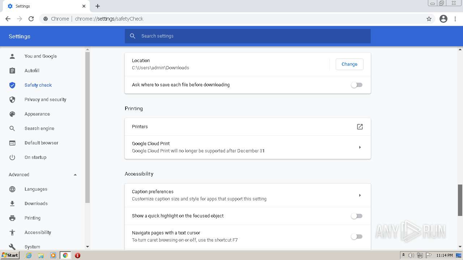
Task: Select the Languages sidebar item
Action: [36, 189]
